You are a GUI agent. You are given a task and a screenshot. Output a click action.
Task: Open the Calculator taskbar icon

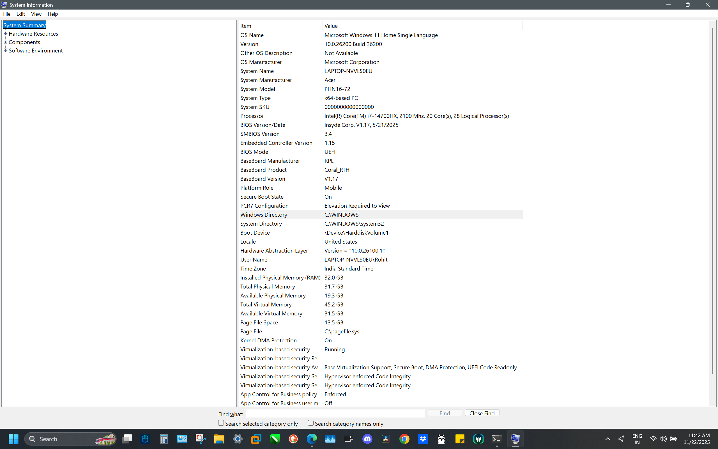click(164, 439)
